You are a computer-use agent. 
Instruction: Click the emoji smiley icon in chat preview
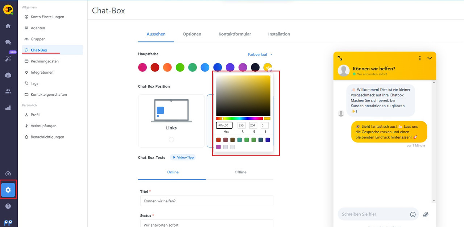tap(413, 214)
